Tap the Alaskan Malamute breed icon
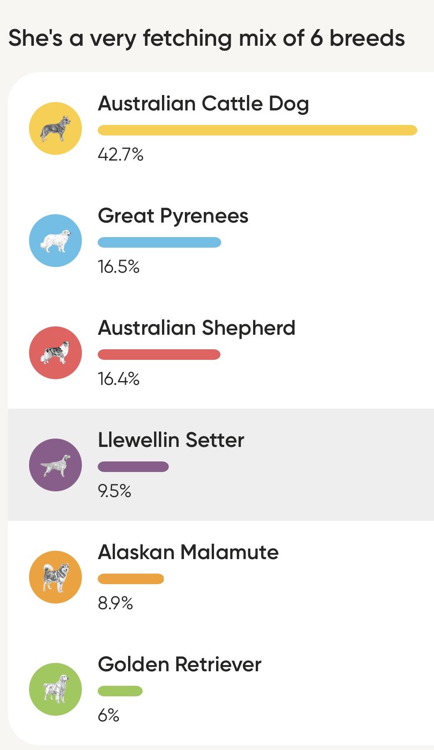434x750 pixels. [55, 577]
